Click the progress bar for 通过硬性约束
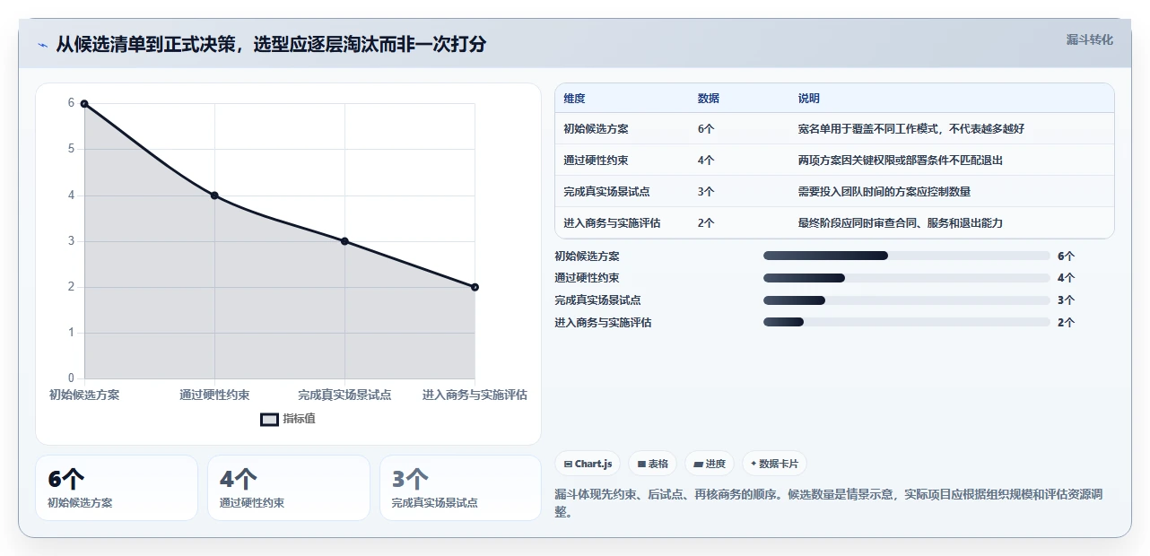Viewport: 1150px width, 556px height. [x=906, y=278]
